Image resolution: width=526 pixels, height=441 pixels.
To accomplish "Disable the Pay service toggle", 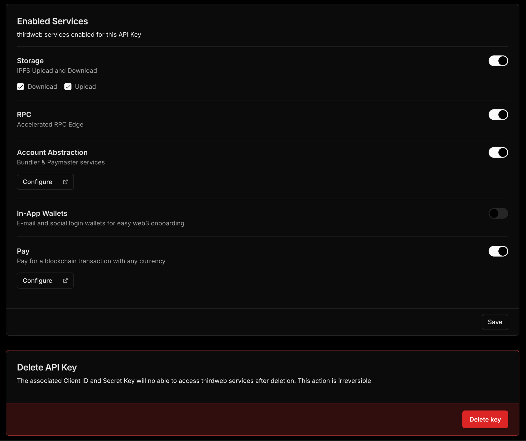I will 498,251.
